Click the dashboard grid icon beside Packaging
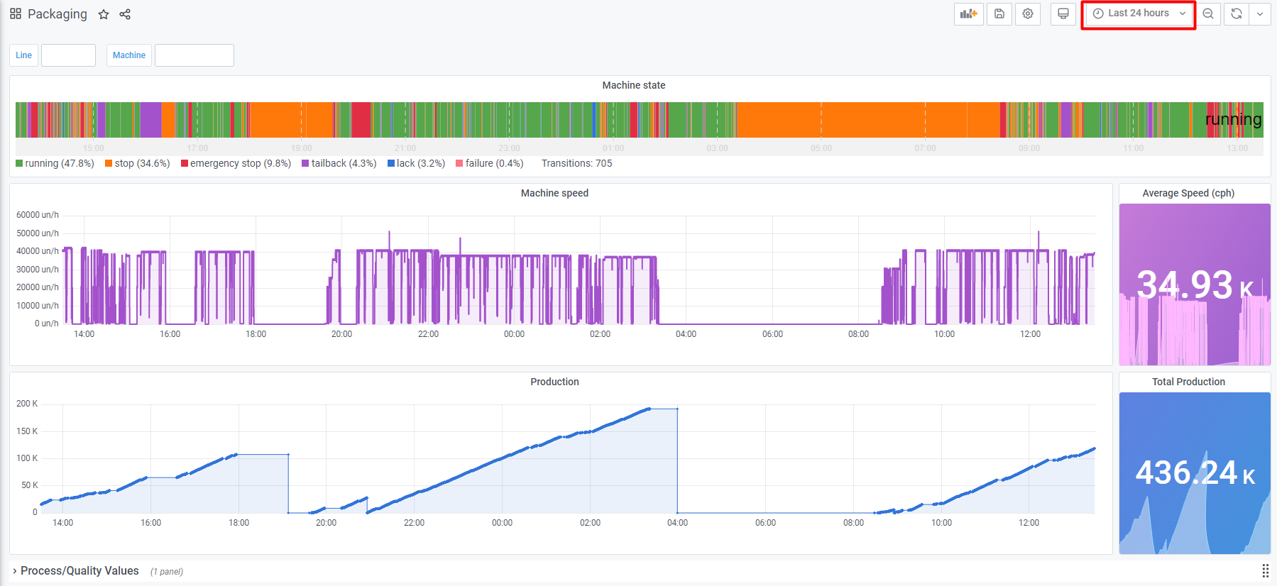 click(16, 14)
